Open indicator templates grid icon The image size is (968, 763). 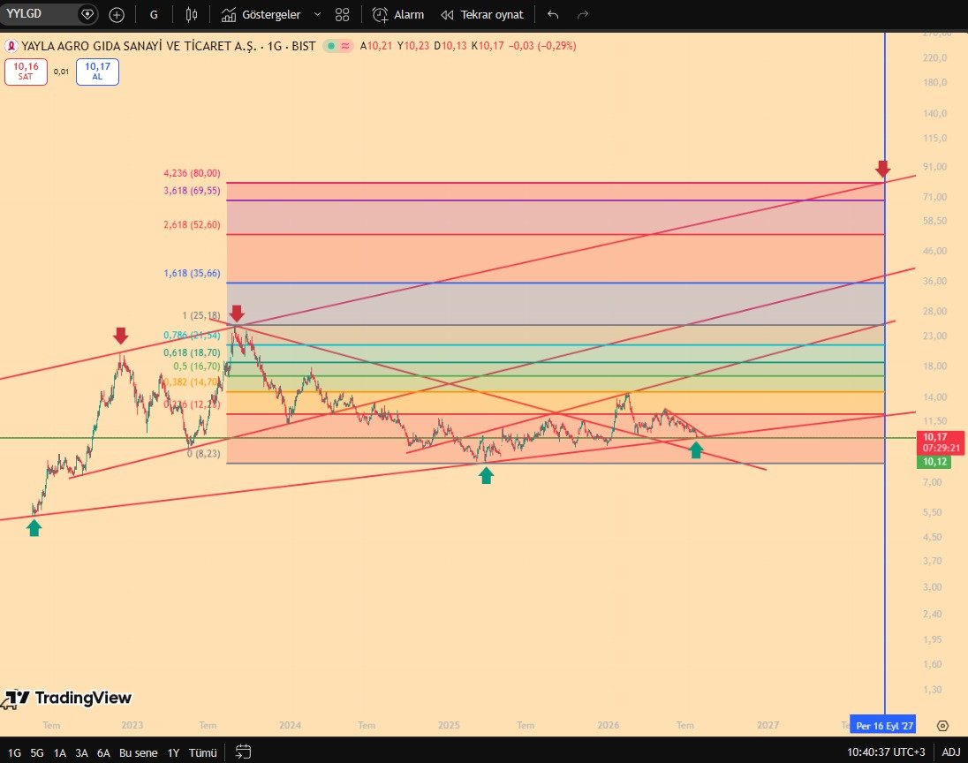[342, 15]
